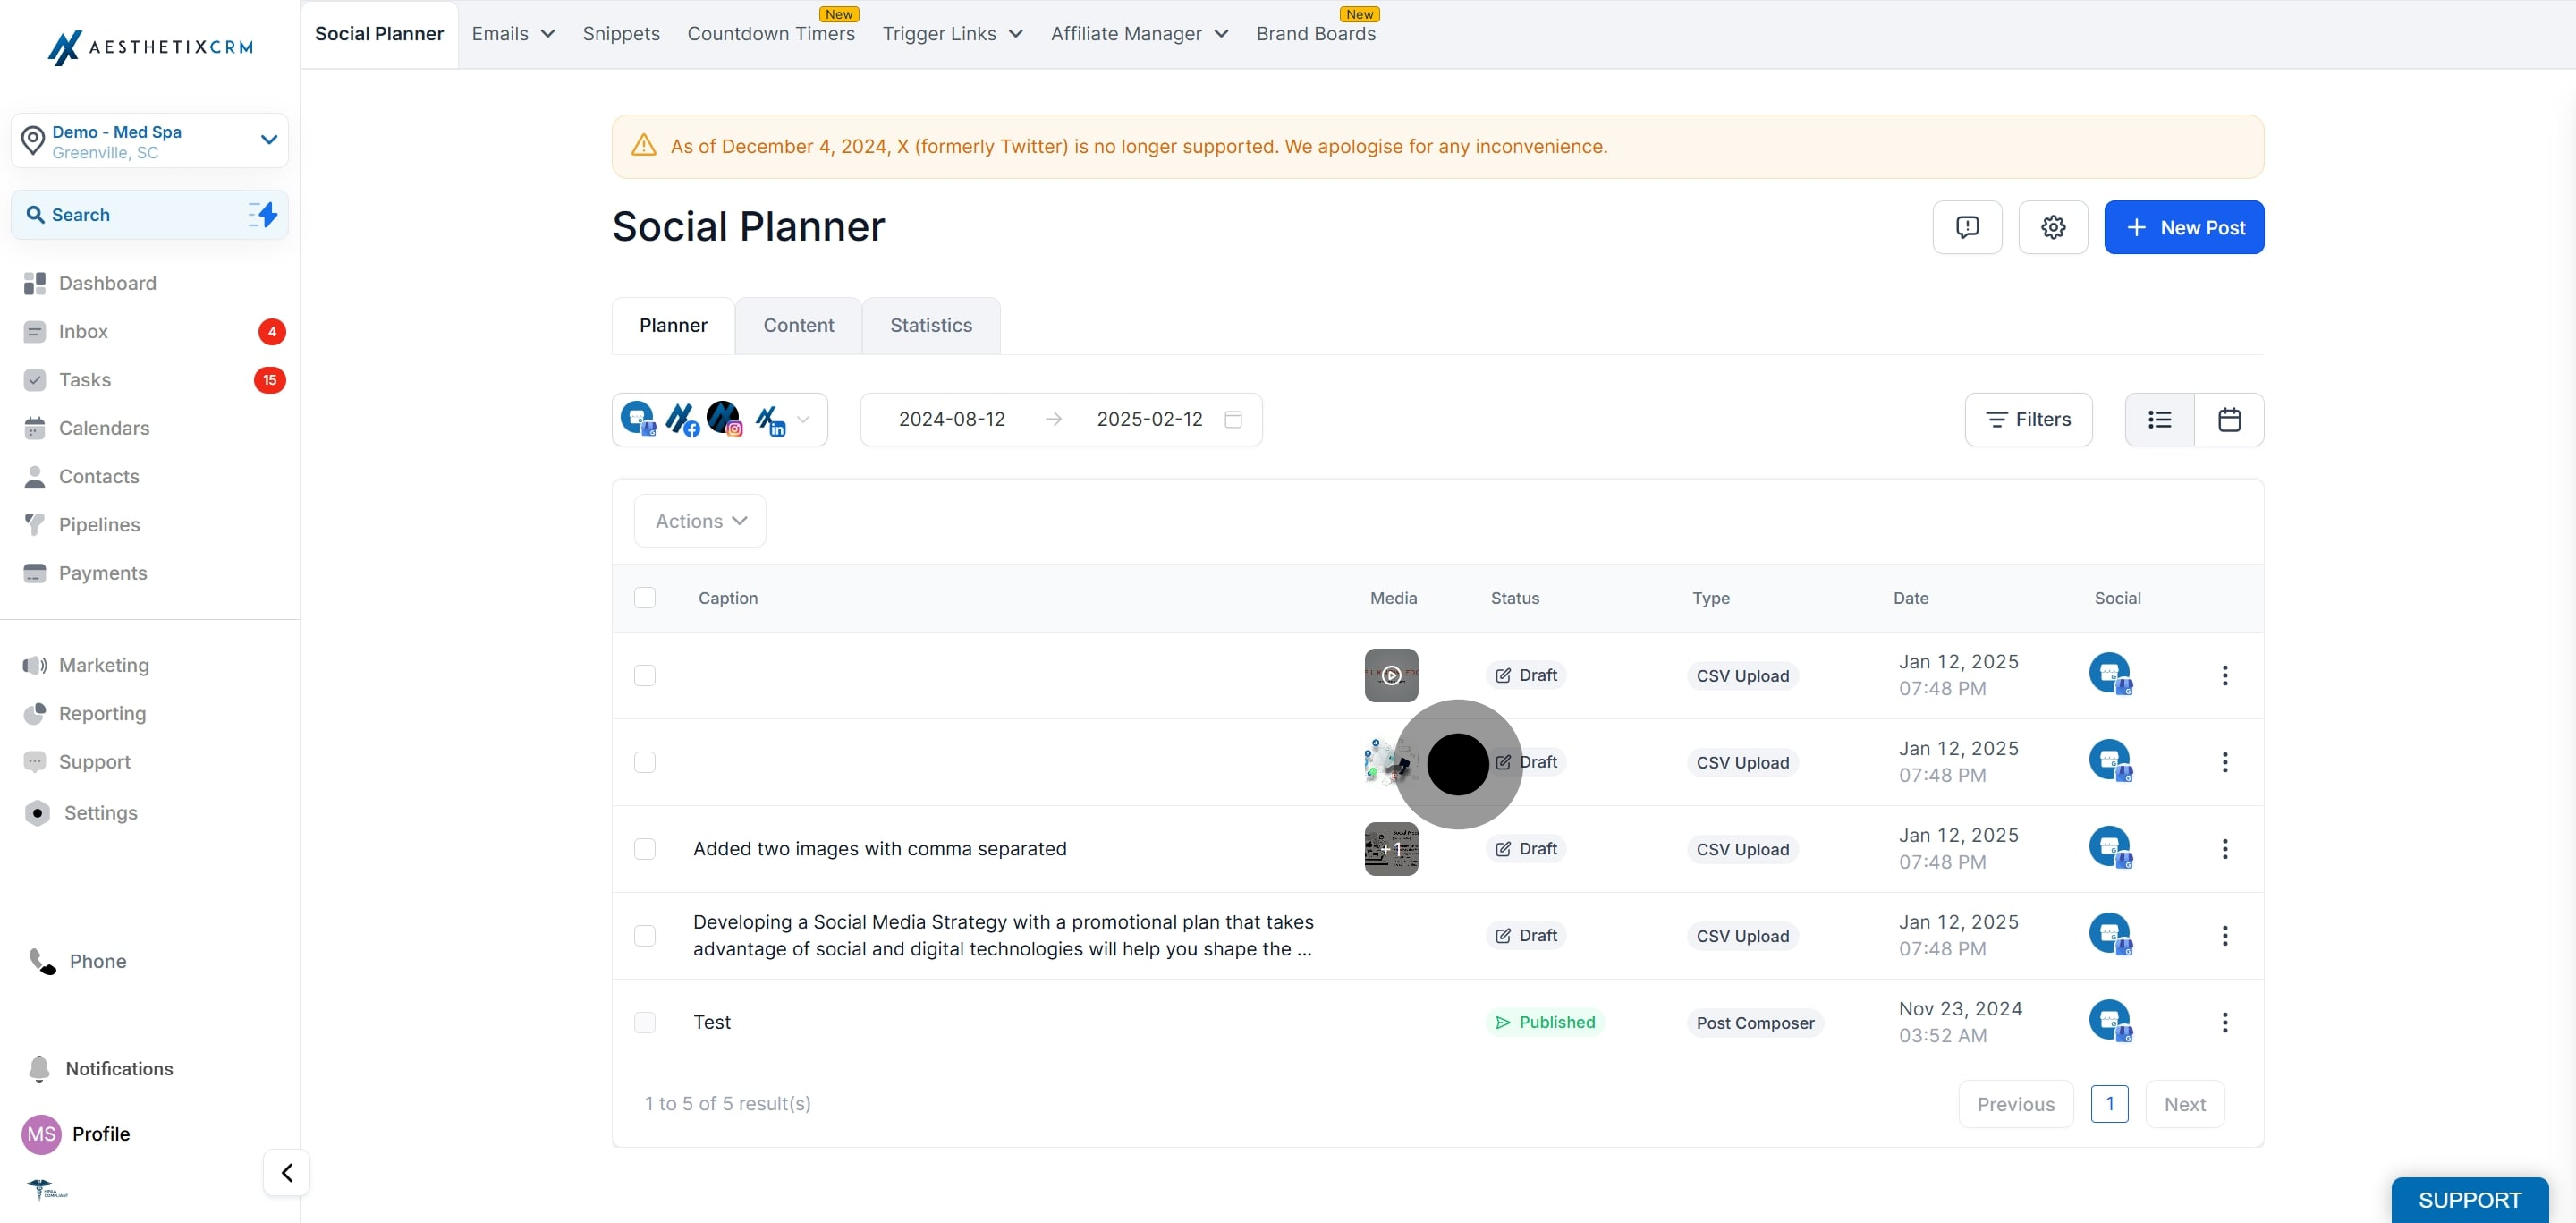Click the Post Composer type label
Screen dimensions: 2576x1223
point(1755,1023)
